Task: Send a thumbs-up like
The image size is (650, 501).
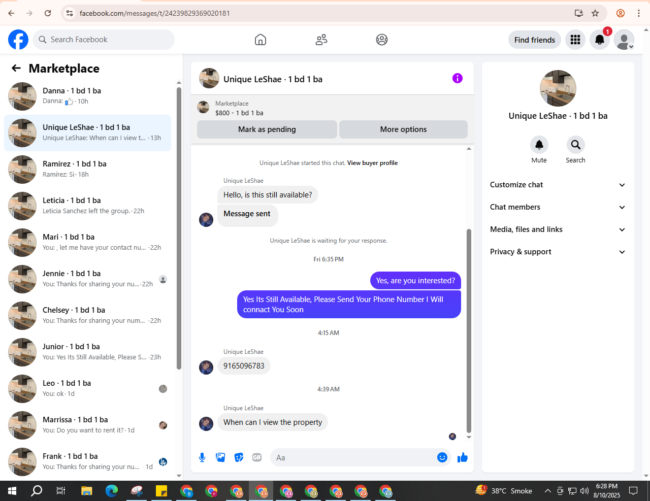Action: (463, 457)
